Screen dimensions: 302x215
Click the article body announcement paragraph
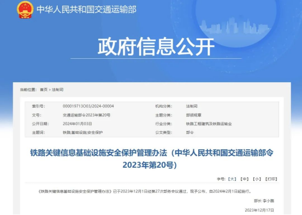pyautogui.click(x=145, y=192)
